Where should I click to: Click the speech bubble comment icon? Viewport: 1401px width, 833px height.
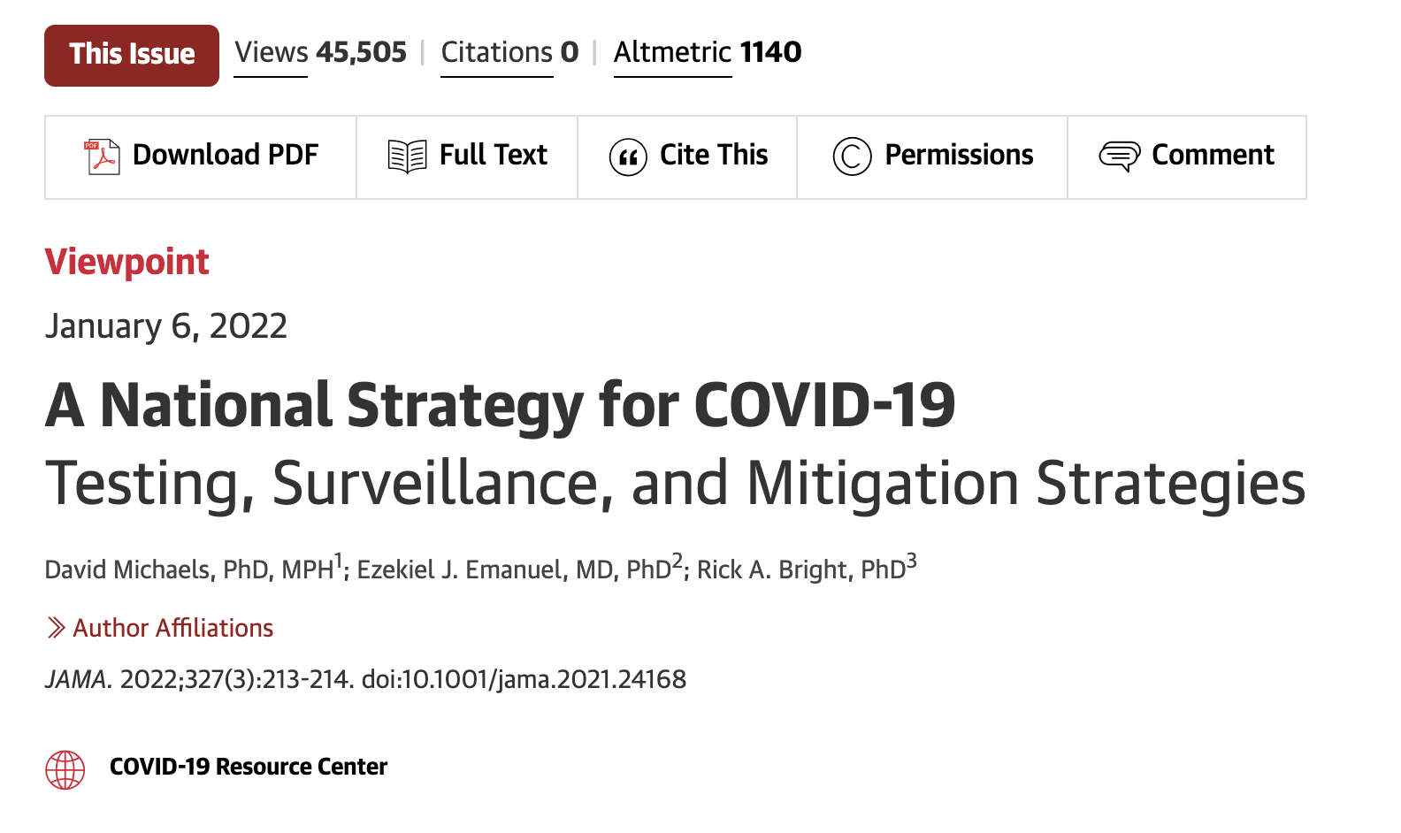click(1120, 157)
